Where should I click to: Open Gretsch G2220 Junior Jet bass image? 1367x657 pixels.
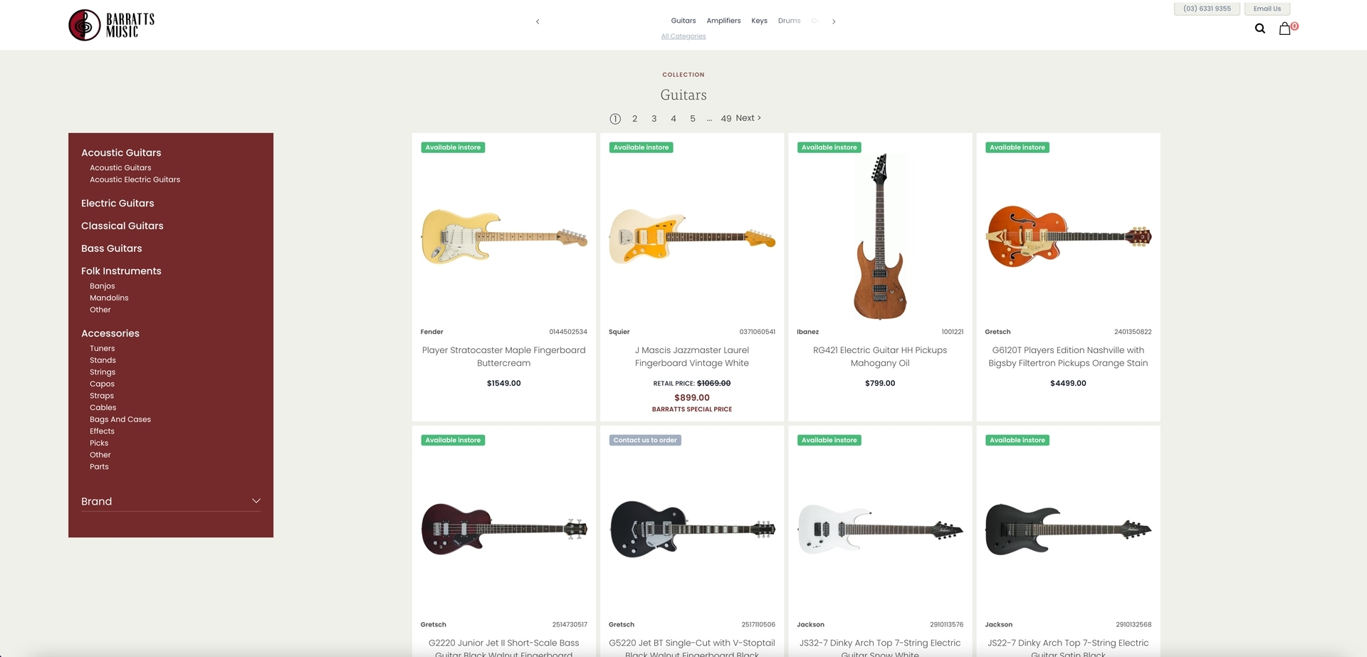504,529
